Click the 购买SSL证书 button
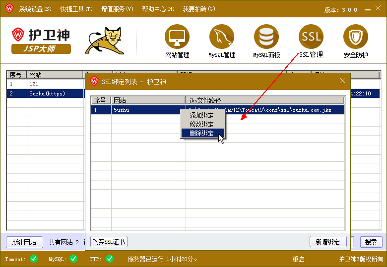 [109, 241]
